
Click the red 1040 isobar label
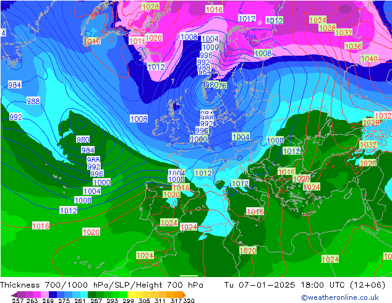pyautogui.click(x=369, y=59)
